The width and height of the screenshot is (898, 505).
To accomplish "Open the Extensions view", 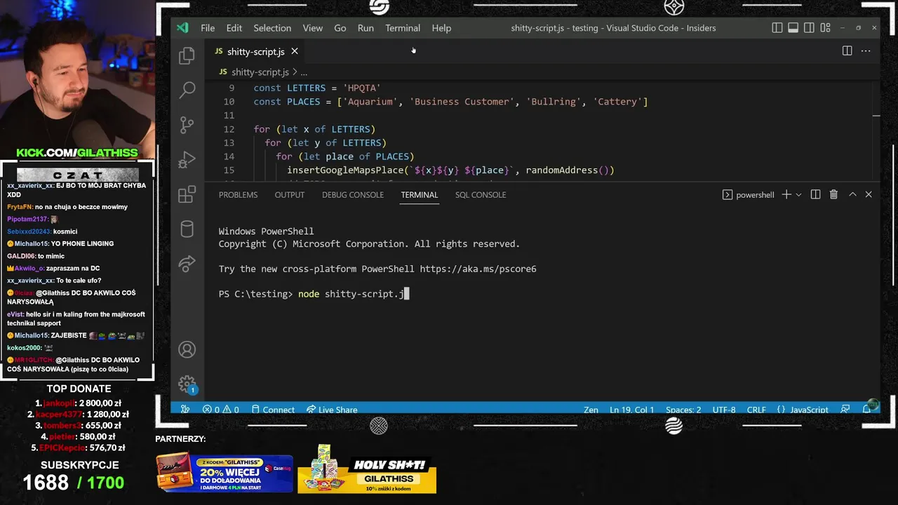I will tap(187, 194).
